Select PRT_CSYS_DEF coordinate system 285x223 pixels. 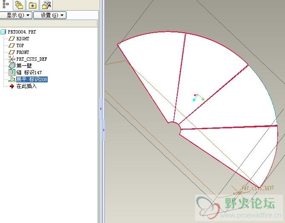pyautogui.click(x=32, y=59)
